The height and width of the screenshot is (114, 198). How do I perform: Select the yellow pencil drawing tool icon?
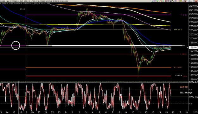[160, 1]
